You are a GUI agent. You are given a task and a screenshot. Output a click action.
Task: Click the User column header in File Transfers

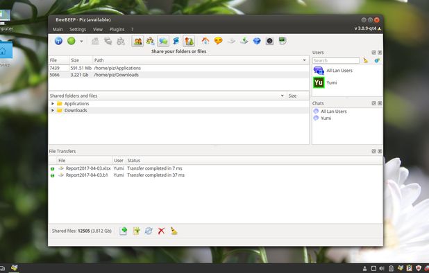click(x=119, y=161)
